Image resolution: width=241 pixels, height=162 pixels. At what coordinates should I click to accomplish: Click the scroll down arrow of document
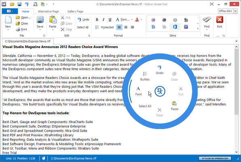tap(237, 152)
